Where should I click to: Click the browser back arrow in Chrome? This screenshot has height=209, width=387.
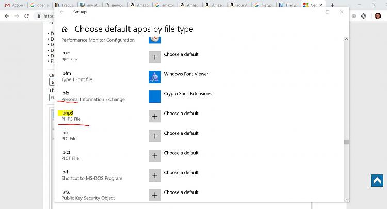point(7,16)
